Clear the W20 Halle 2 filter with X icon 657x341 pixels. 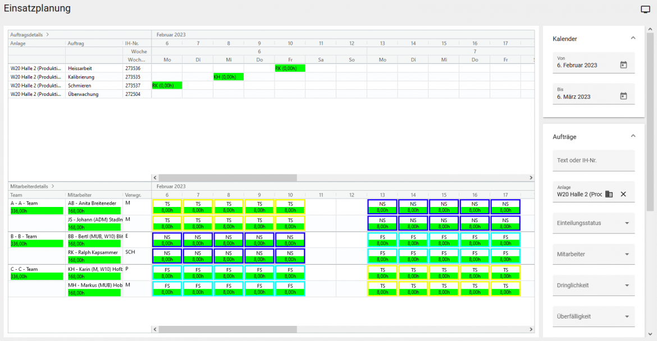(623, 193)
